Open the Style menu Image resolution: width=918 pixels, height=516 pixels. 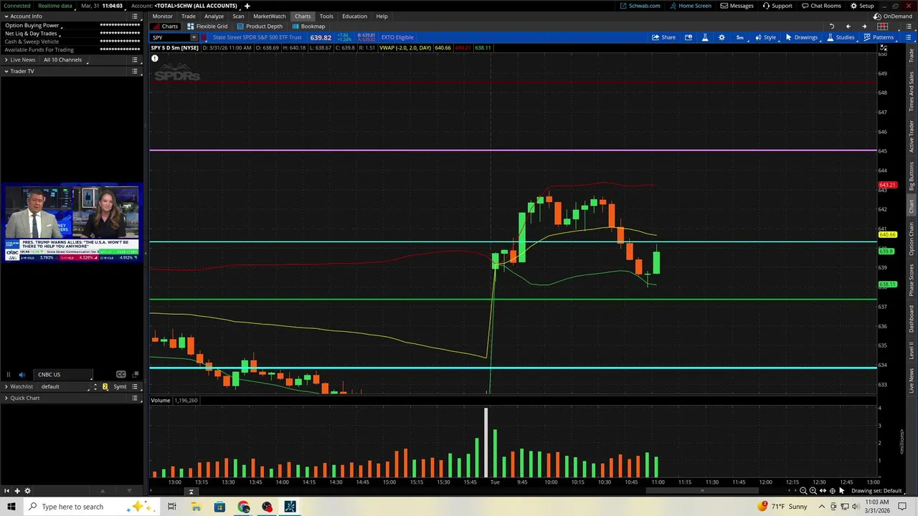tap(765, 37)
